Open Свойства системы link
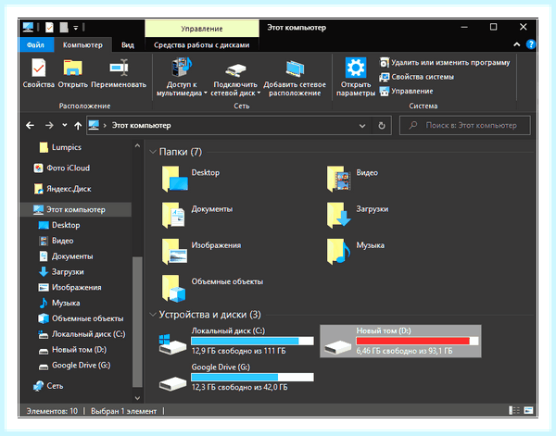The width and height of the screenshot is (556, 436). (417, 77)
